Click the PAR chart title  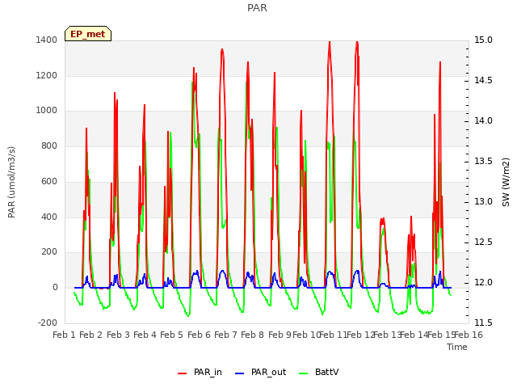pyautogui.click(x=257, y=8)
